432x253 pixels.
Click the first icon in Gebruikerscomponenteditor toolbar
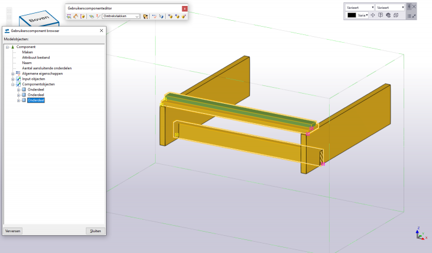coord(69,17)
